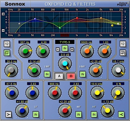Toggle the HMF band IN button
The width and height of the screenshot is (130, 121).
click(x=83, y=74)
